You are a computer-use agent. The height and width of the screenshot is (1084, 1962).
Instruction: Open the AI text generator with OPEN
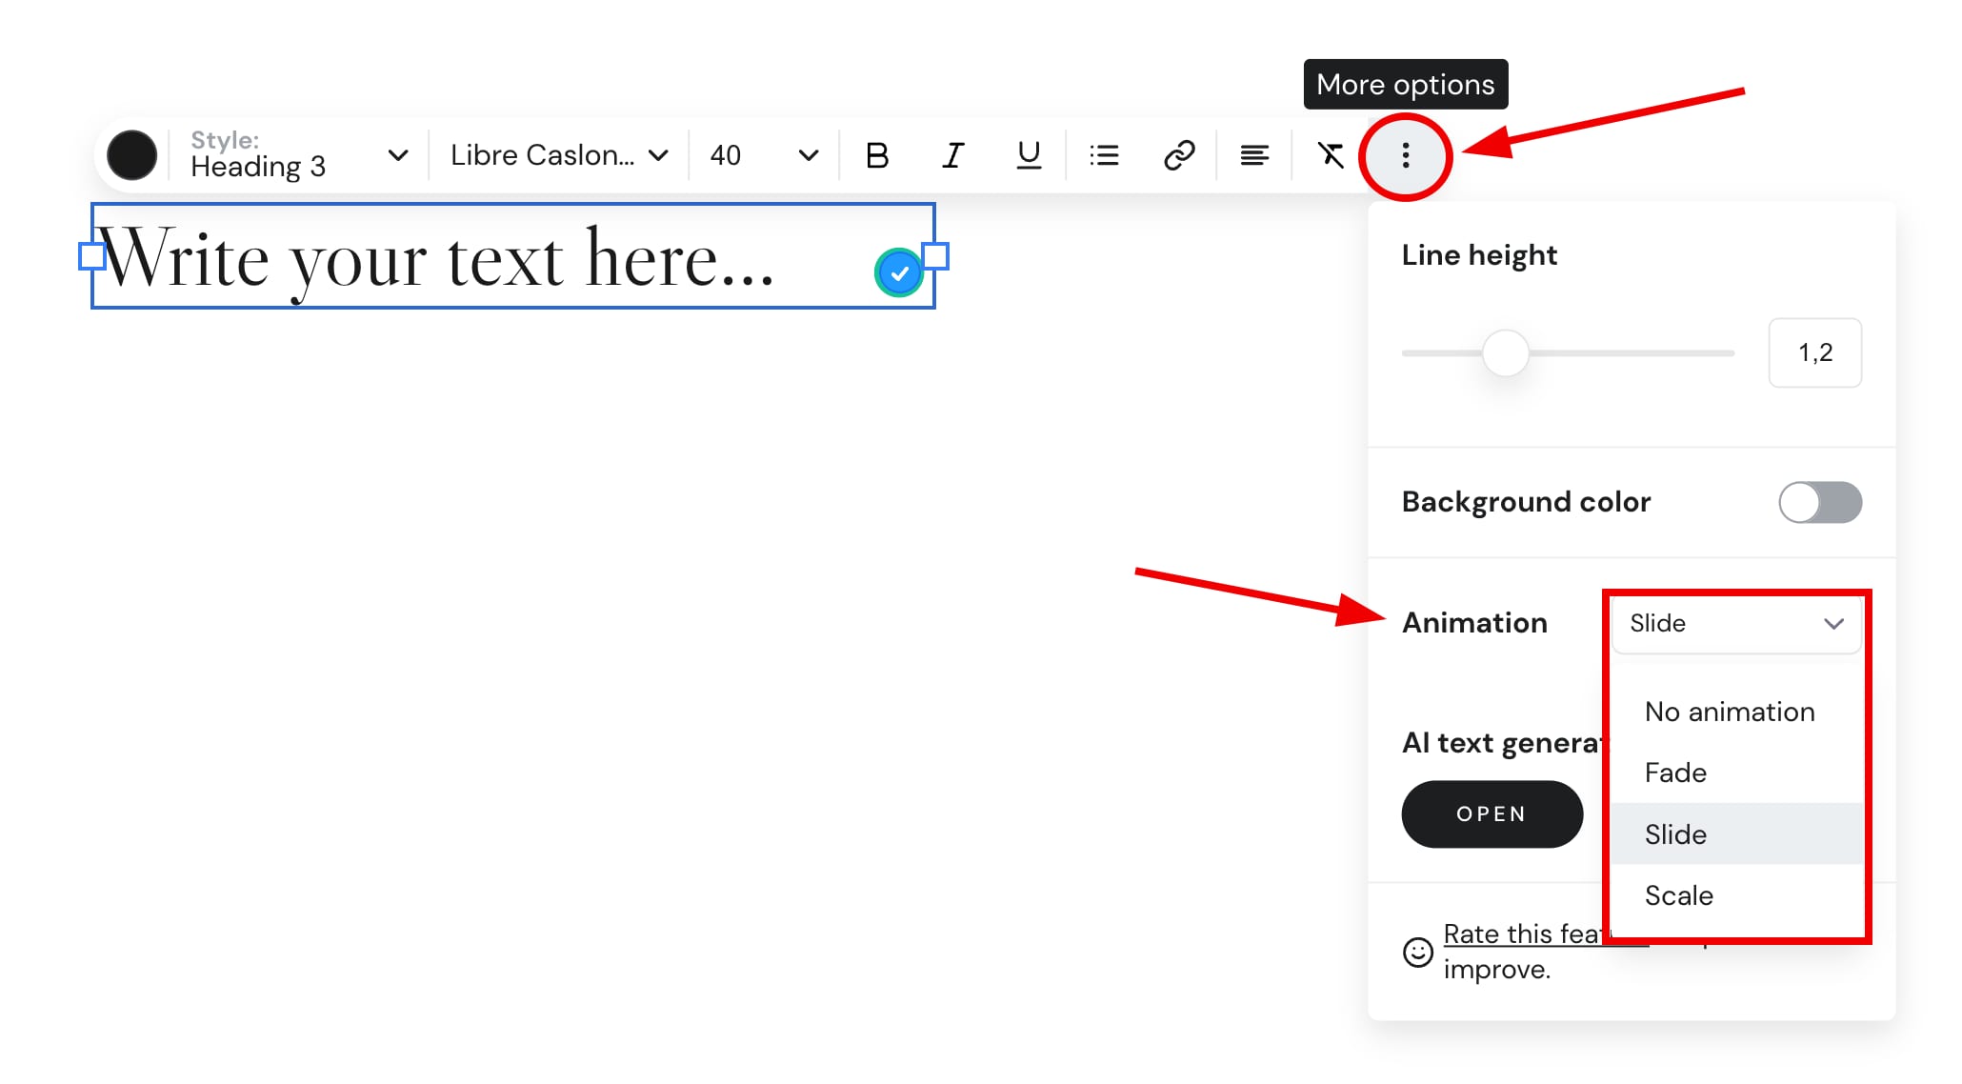(1492, 813)
